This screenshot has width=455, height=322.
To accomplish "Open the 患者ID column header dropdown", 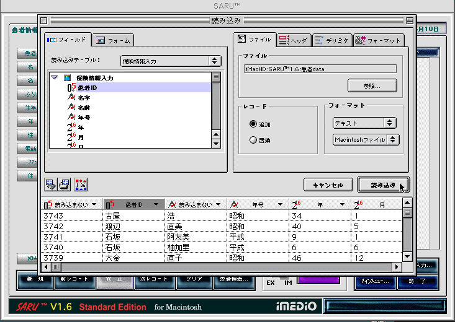I will (156, 204).
